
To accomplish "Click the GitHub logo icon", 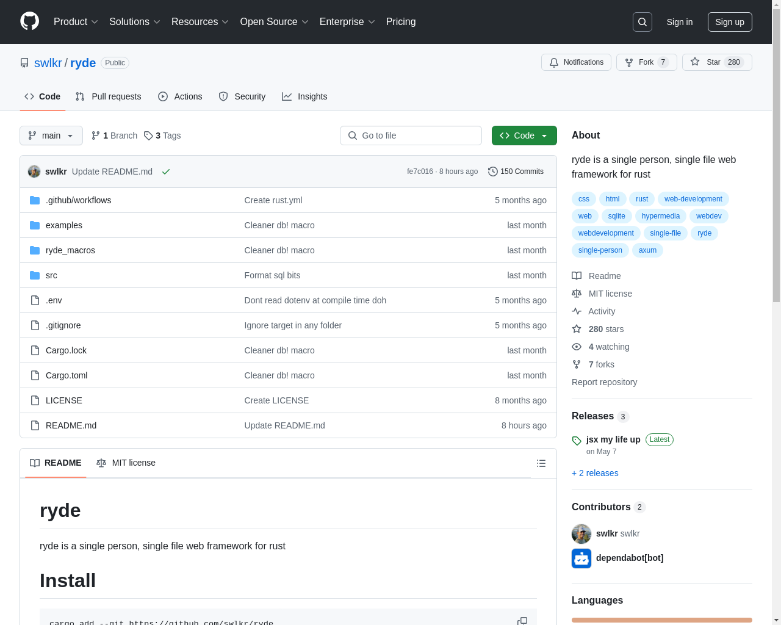I will pyautogui.click(x=30, y=21).
